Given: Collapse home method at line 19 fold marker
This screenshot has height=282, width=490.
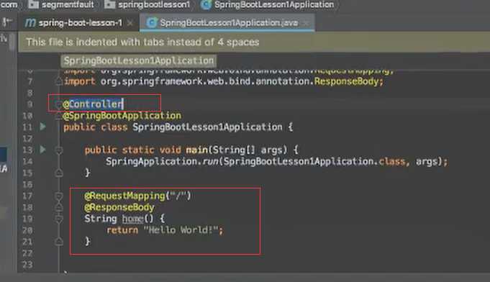Looking at the screenshot, I should [x=59, y=219].
